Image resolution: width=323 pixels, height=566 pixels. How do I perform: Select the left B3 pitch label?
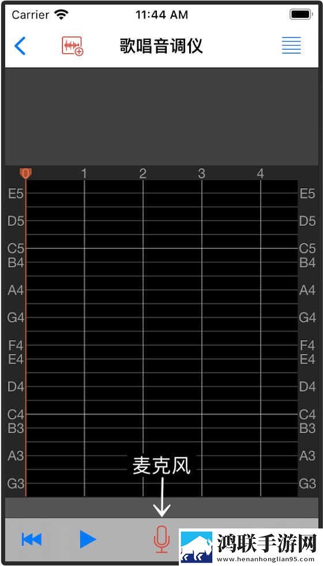click(x=16, y=428)
